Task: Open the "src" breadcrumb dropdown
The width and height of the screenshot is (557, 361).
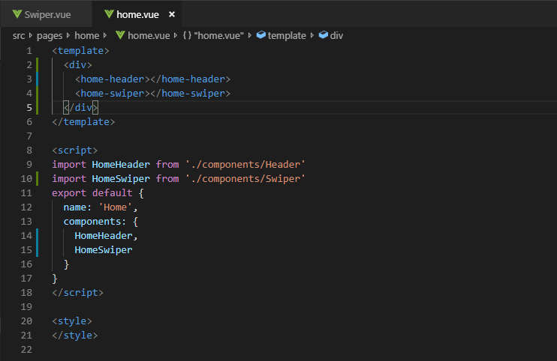Action: 19,35
